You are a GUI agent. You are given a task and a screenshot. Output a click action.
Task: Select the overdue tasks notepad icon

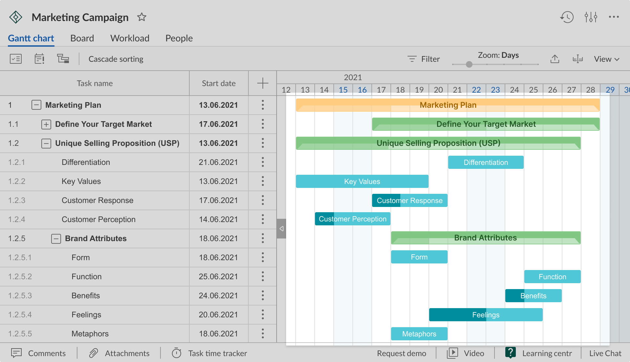coord(39,59)
